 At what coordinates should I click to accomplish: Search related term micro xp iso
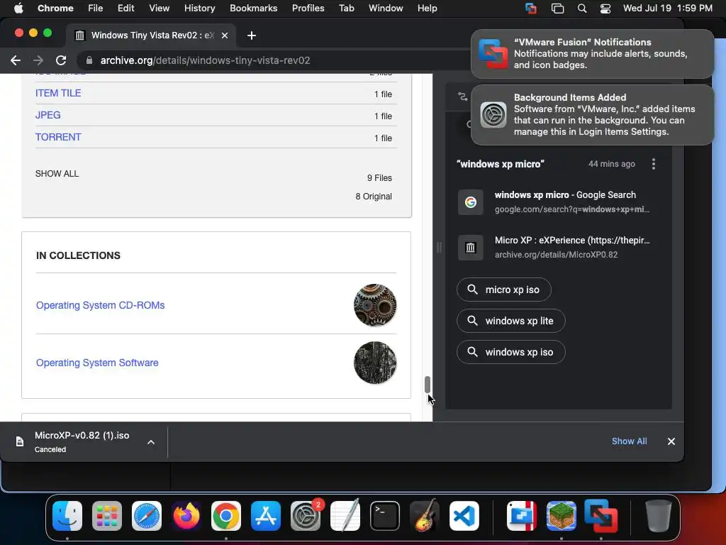tap(504, 290)
